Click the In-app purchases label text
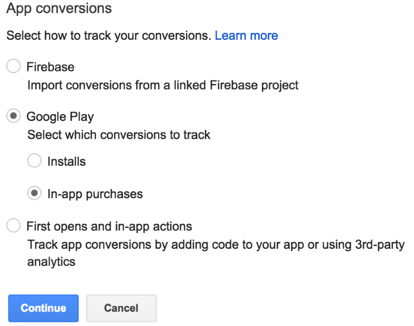 (x=95, y=194)
